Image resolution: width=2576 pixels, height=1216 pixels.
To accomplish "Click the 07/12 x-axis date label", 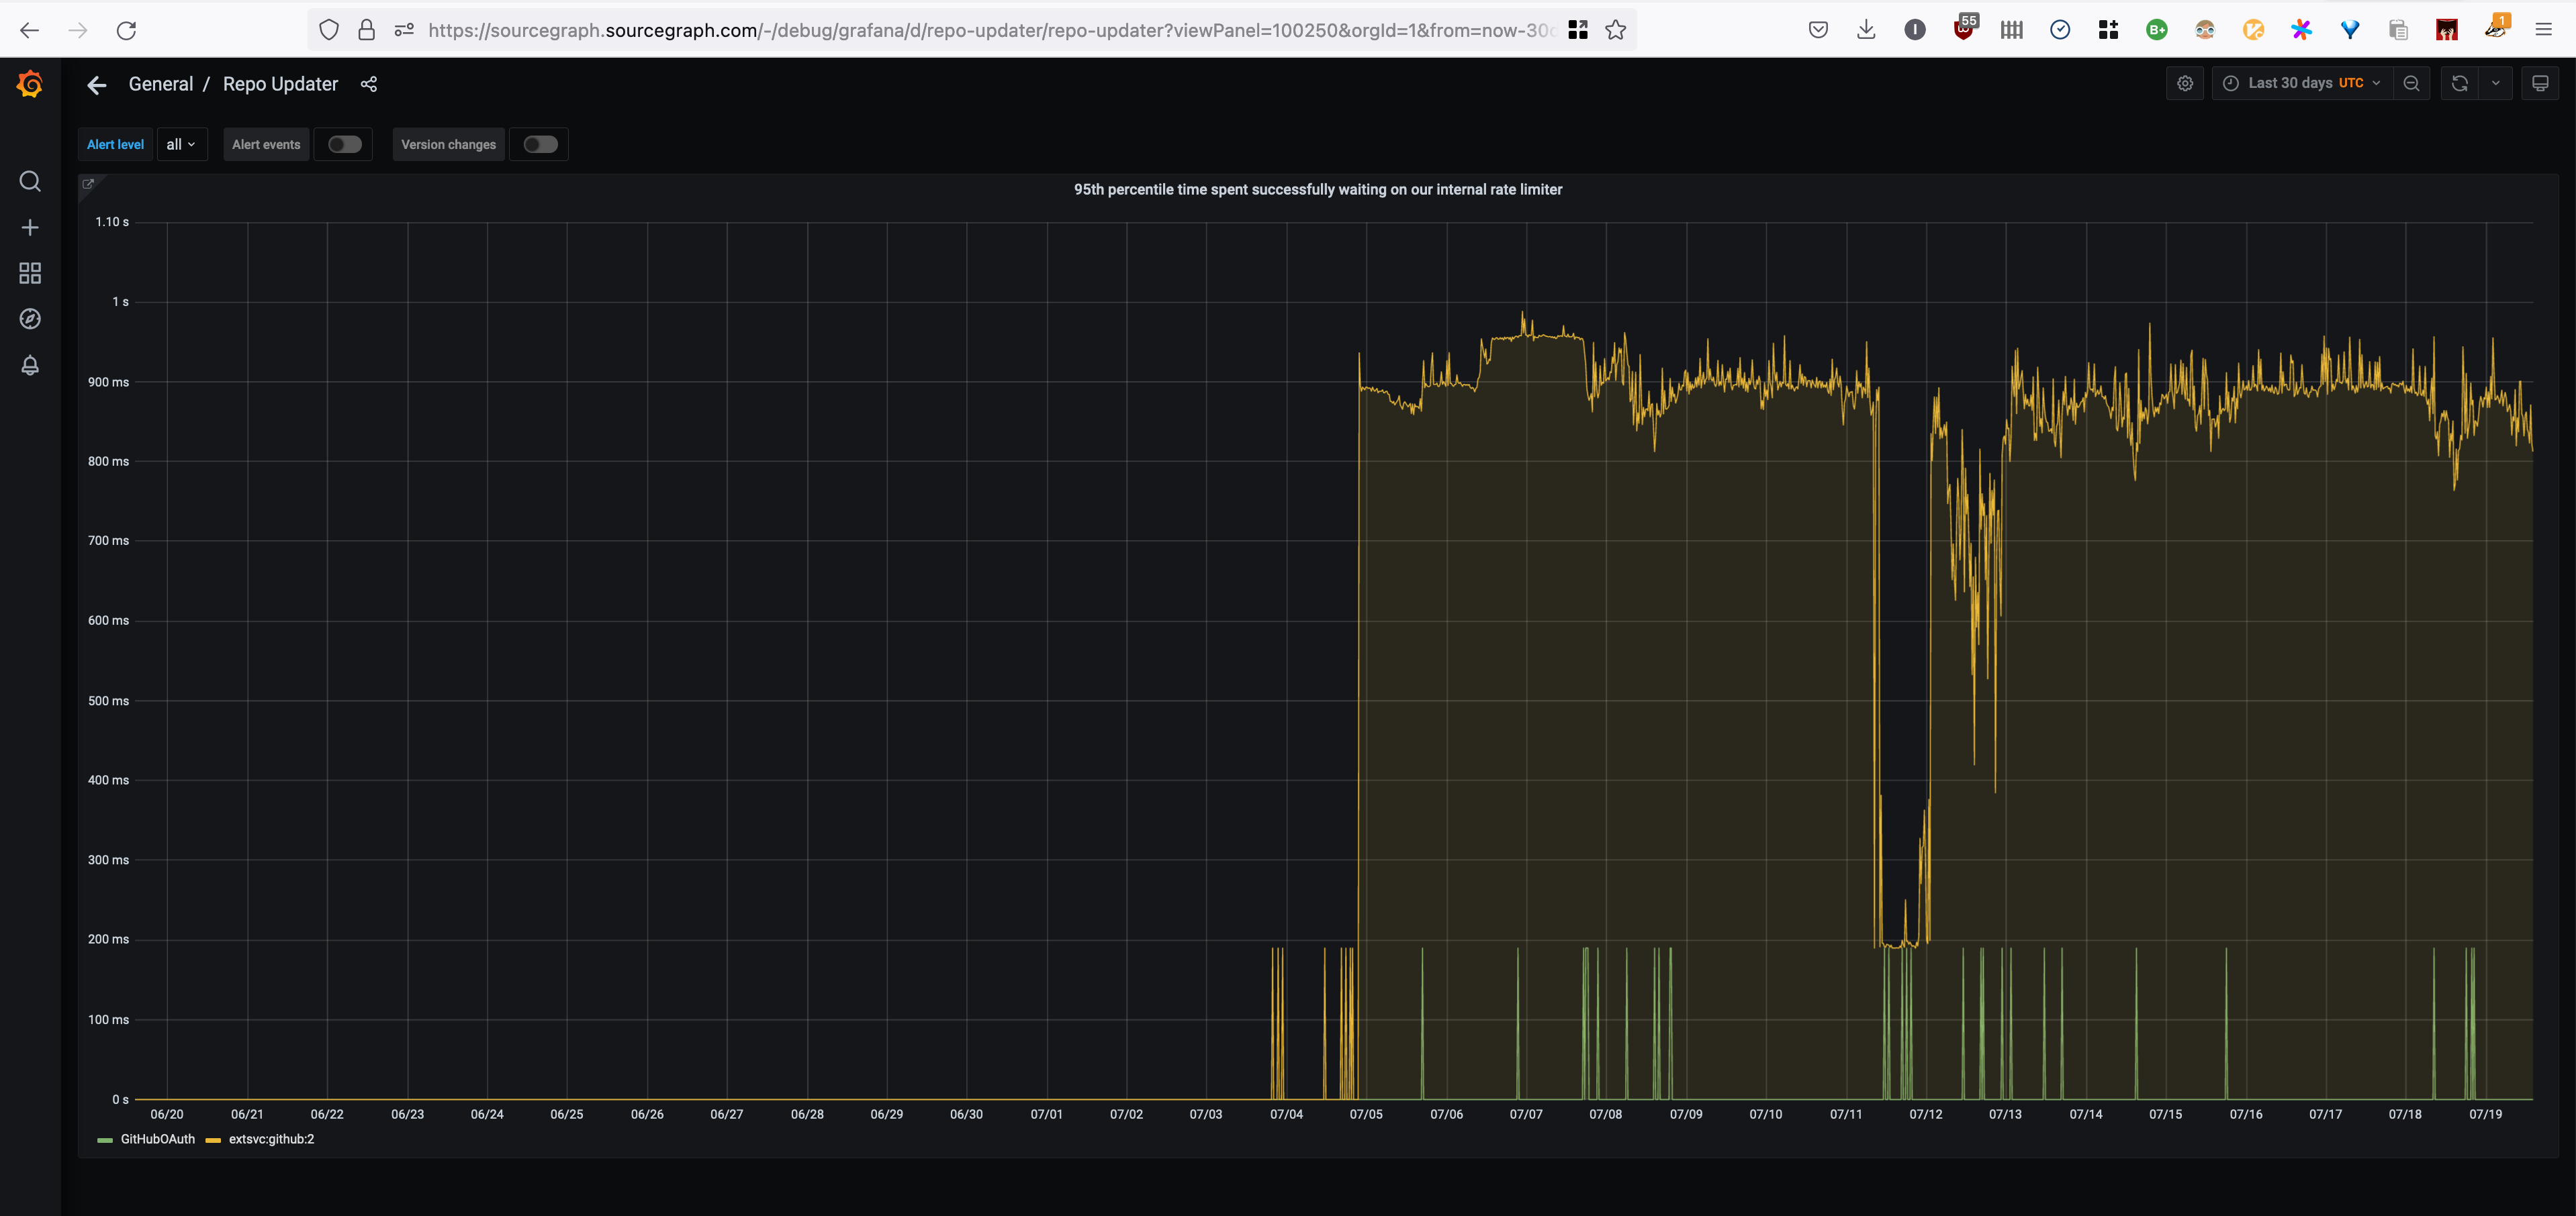I will pyautogui.click(x=1925, y=1114).
